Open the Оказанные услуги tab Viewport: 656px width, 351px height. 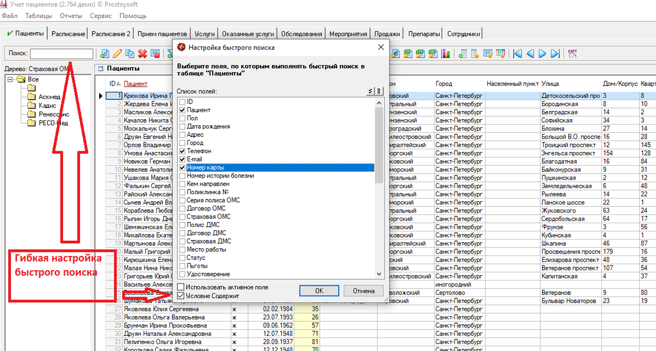tap(248, 34)
